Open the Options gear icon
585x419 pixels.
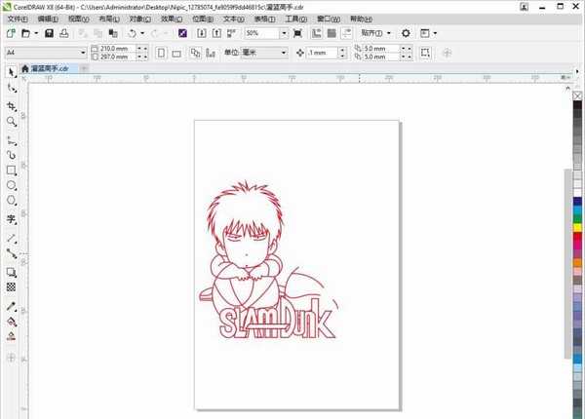pyautogui.click(x=406, y=33)
